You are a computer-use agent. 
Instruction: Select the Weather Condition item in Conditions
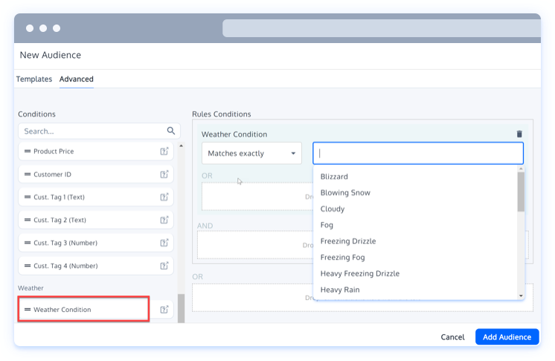click(83, 310)
